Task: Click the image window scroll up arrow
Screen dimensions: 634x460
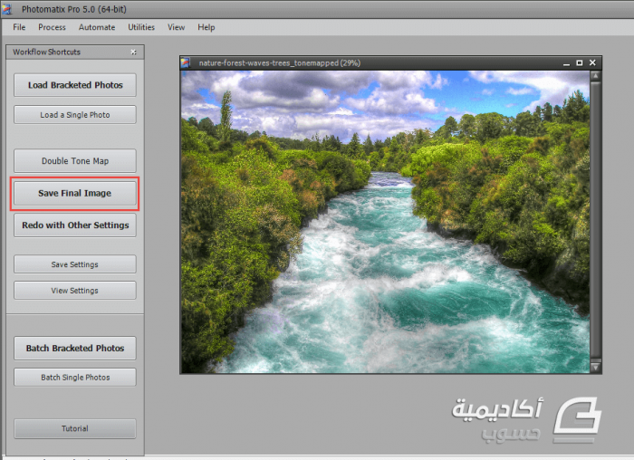Action: click(x=595, y=76)
